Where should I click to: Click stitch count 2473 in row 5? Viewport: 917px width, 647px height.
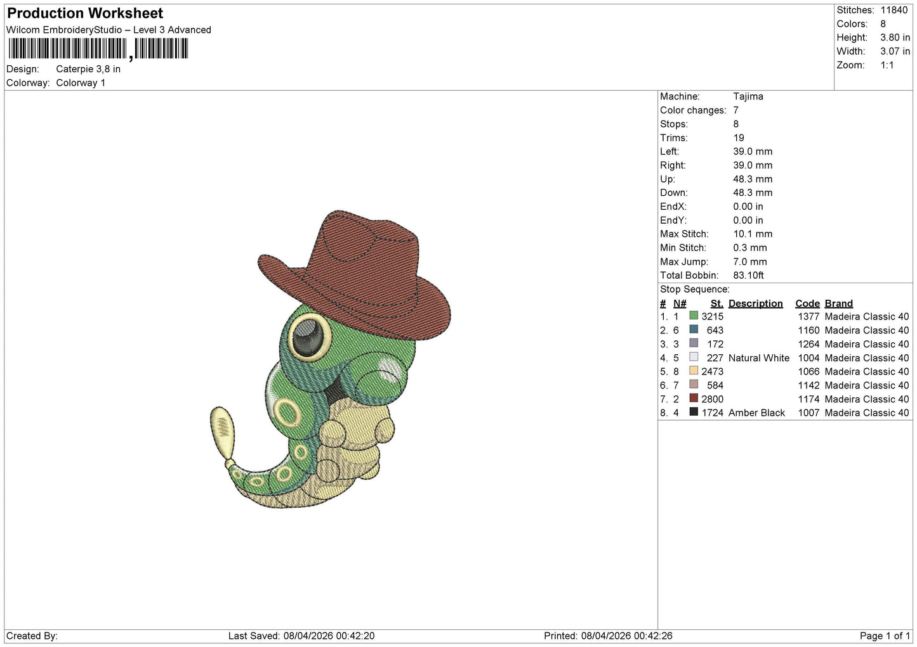(713, 371)
